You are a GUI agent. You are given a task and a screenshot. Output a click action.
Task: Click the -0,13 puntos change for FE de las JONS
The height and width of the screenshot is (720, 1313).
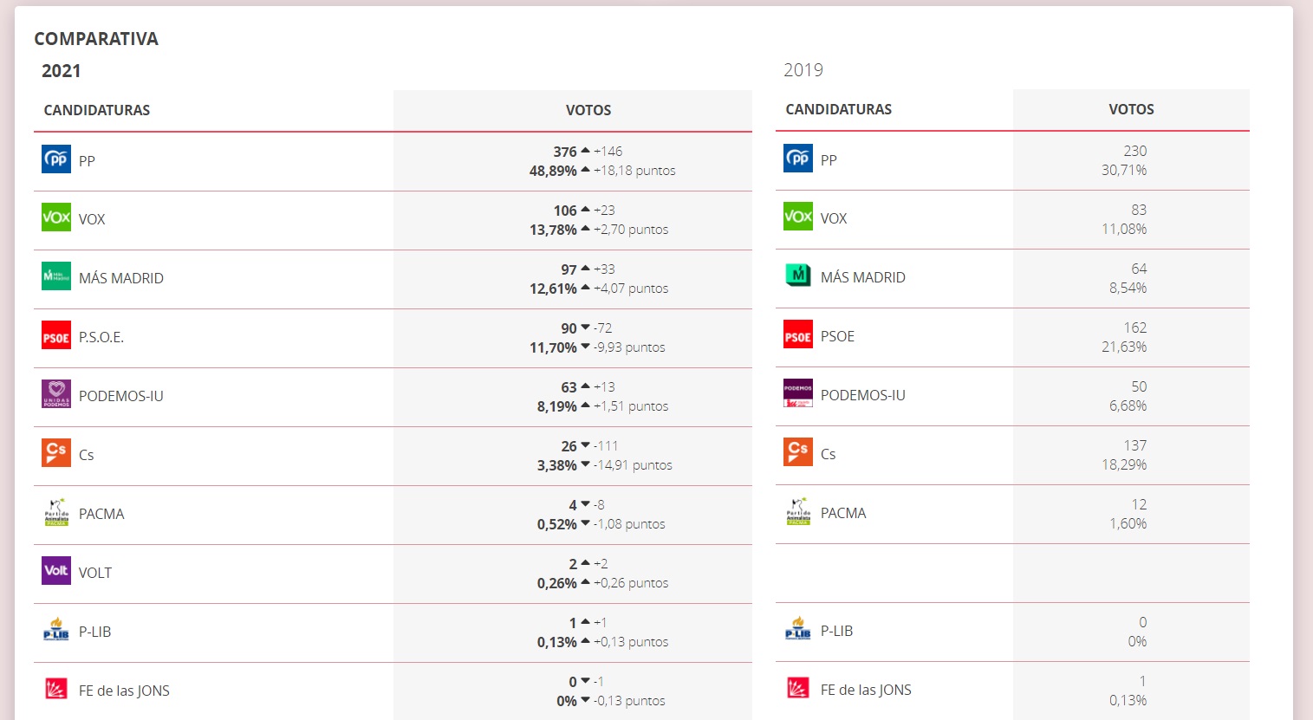click(x=629, y=701)
